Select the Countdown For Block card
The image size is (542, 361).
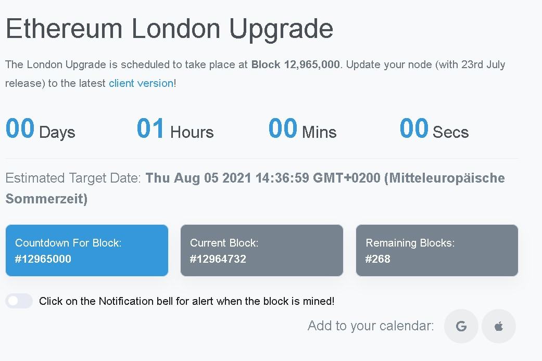(x=87, y=250)
